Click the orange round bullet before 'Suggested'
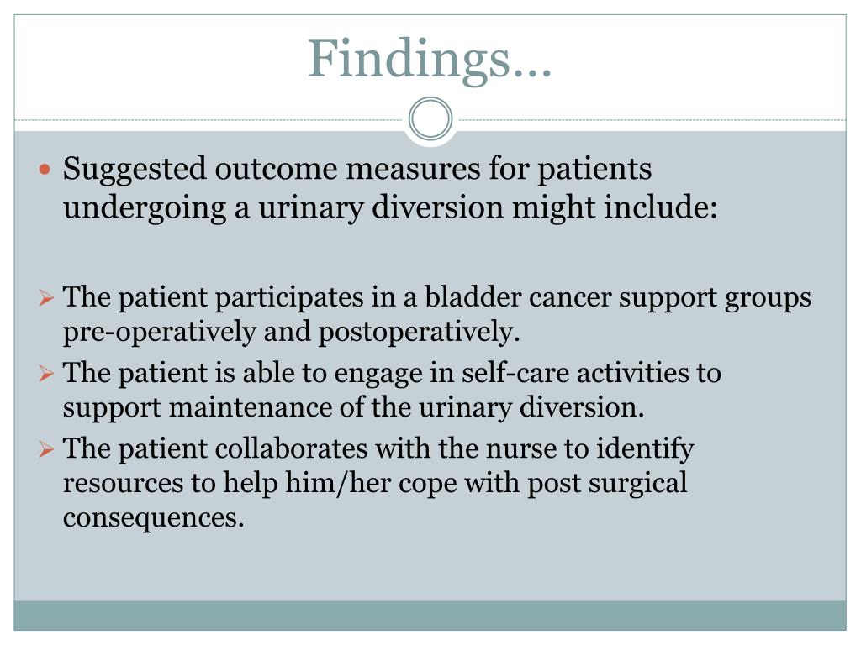The height and width of the screenshot is (645, 861). pos(45,169)
